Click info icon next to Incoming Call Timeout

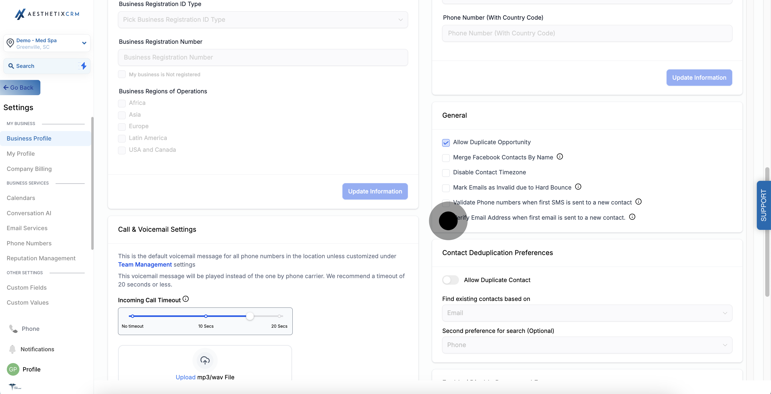click(x=186, y=299)
